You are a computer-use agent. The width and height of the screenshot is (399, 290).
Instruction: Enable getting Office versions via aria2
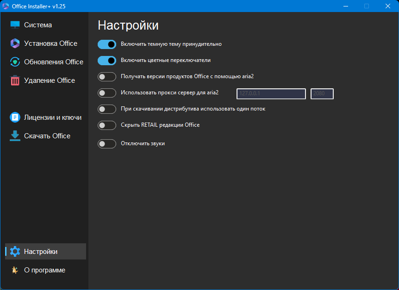(x=107, y=77)
